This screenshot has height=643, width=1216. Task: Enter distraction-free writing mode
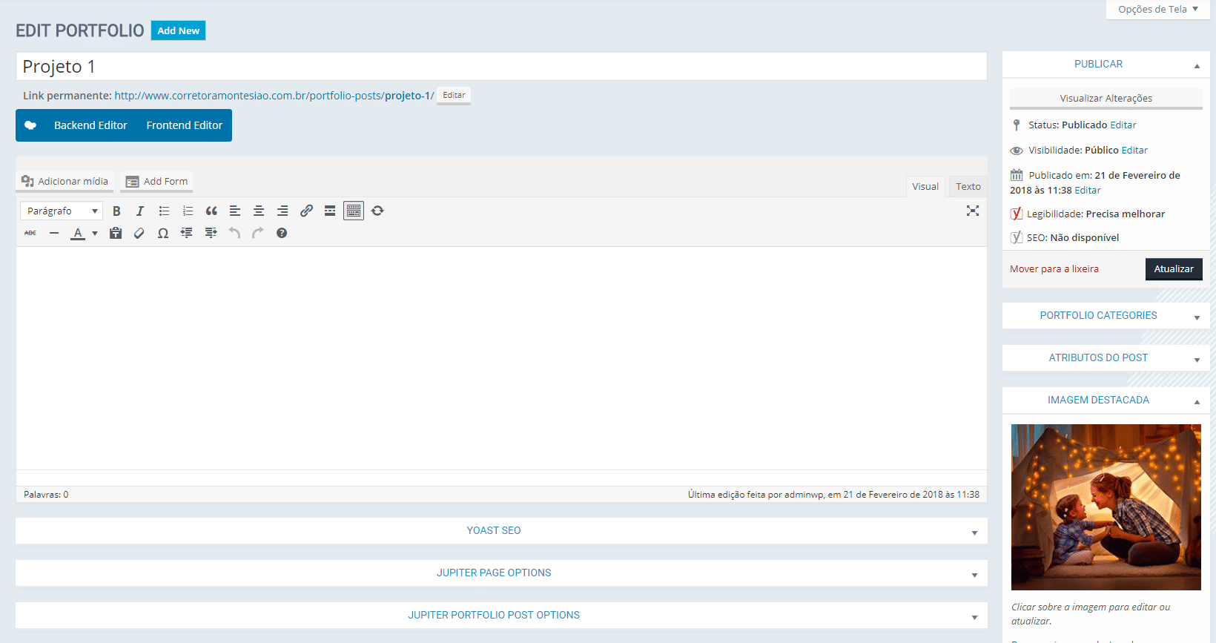[973, 211]
